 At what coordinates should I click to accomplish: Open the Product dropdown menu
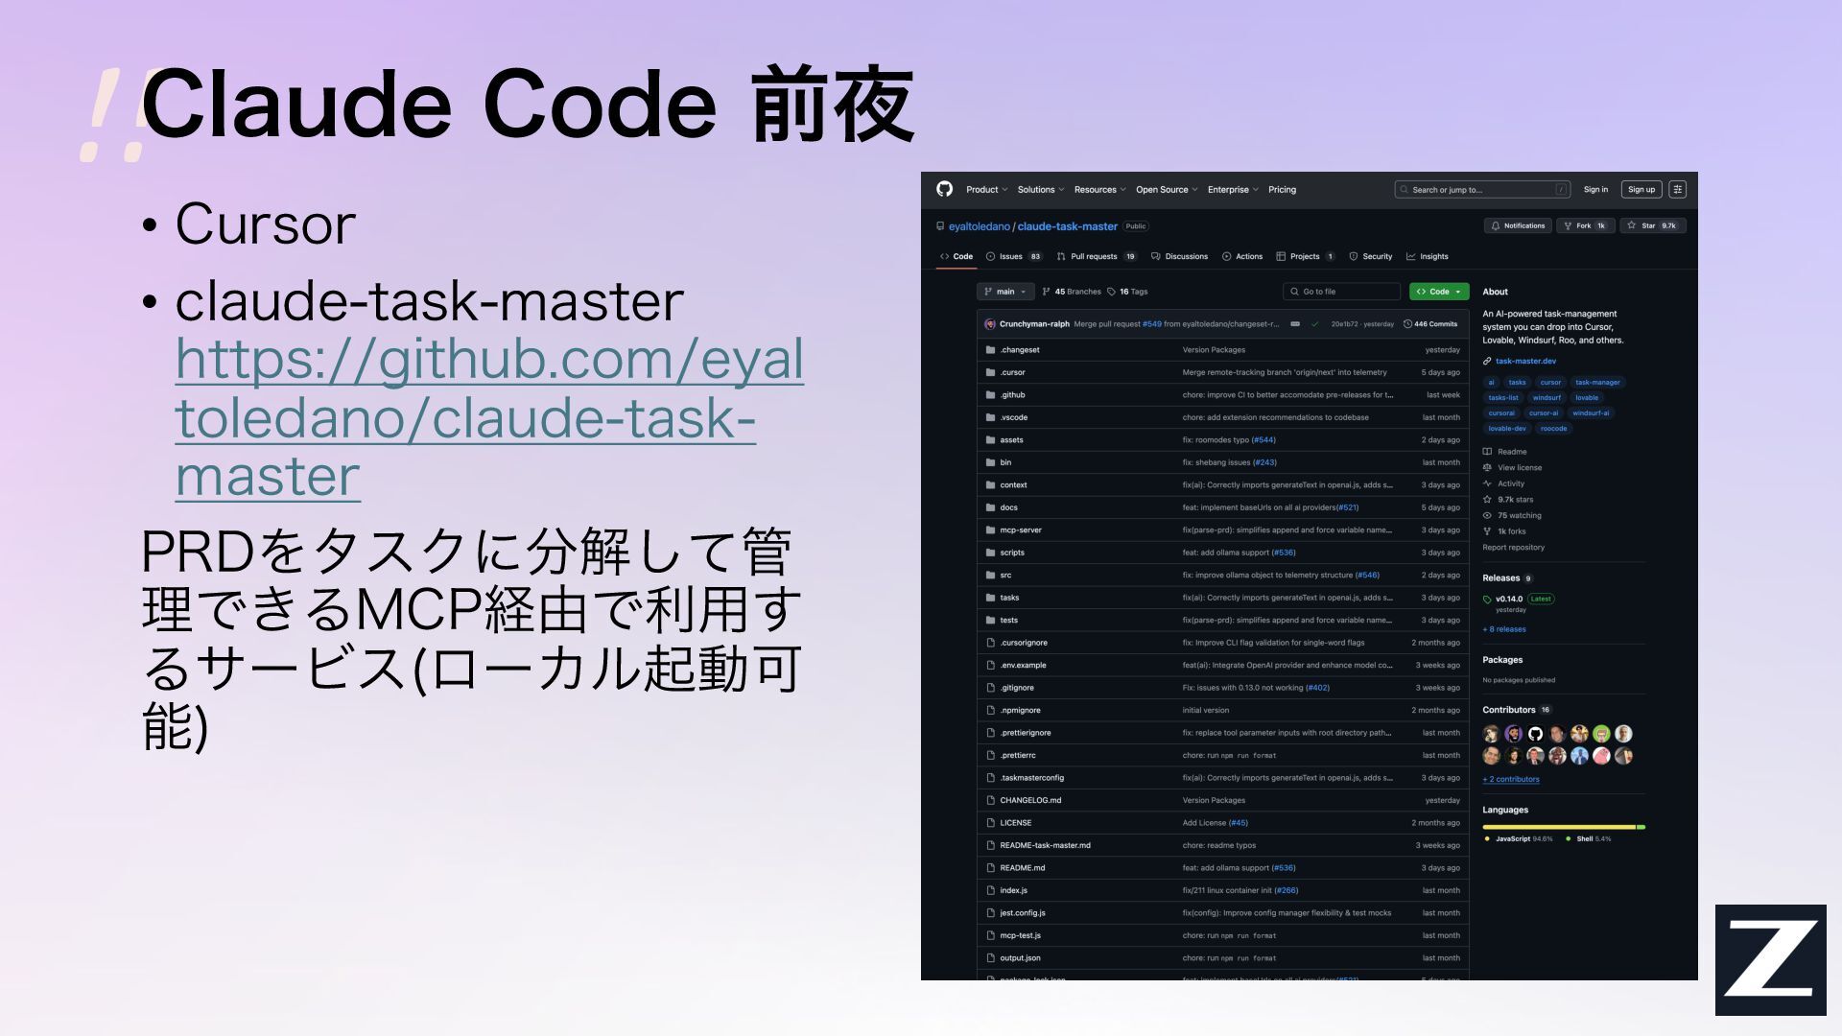click(986, 190)
